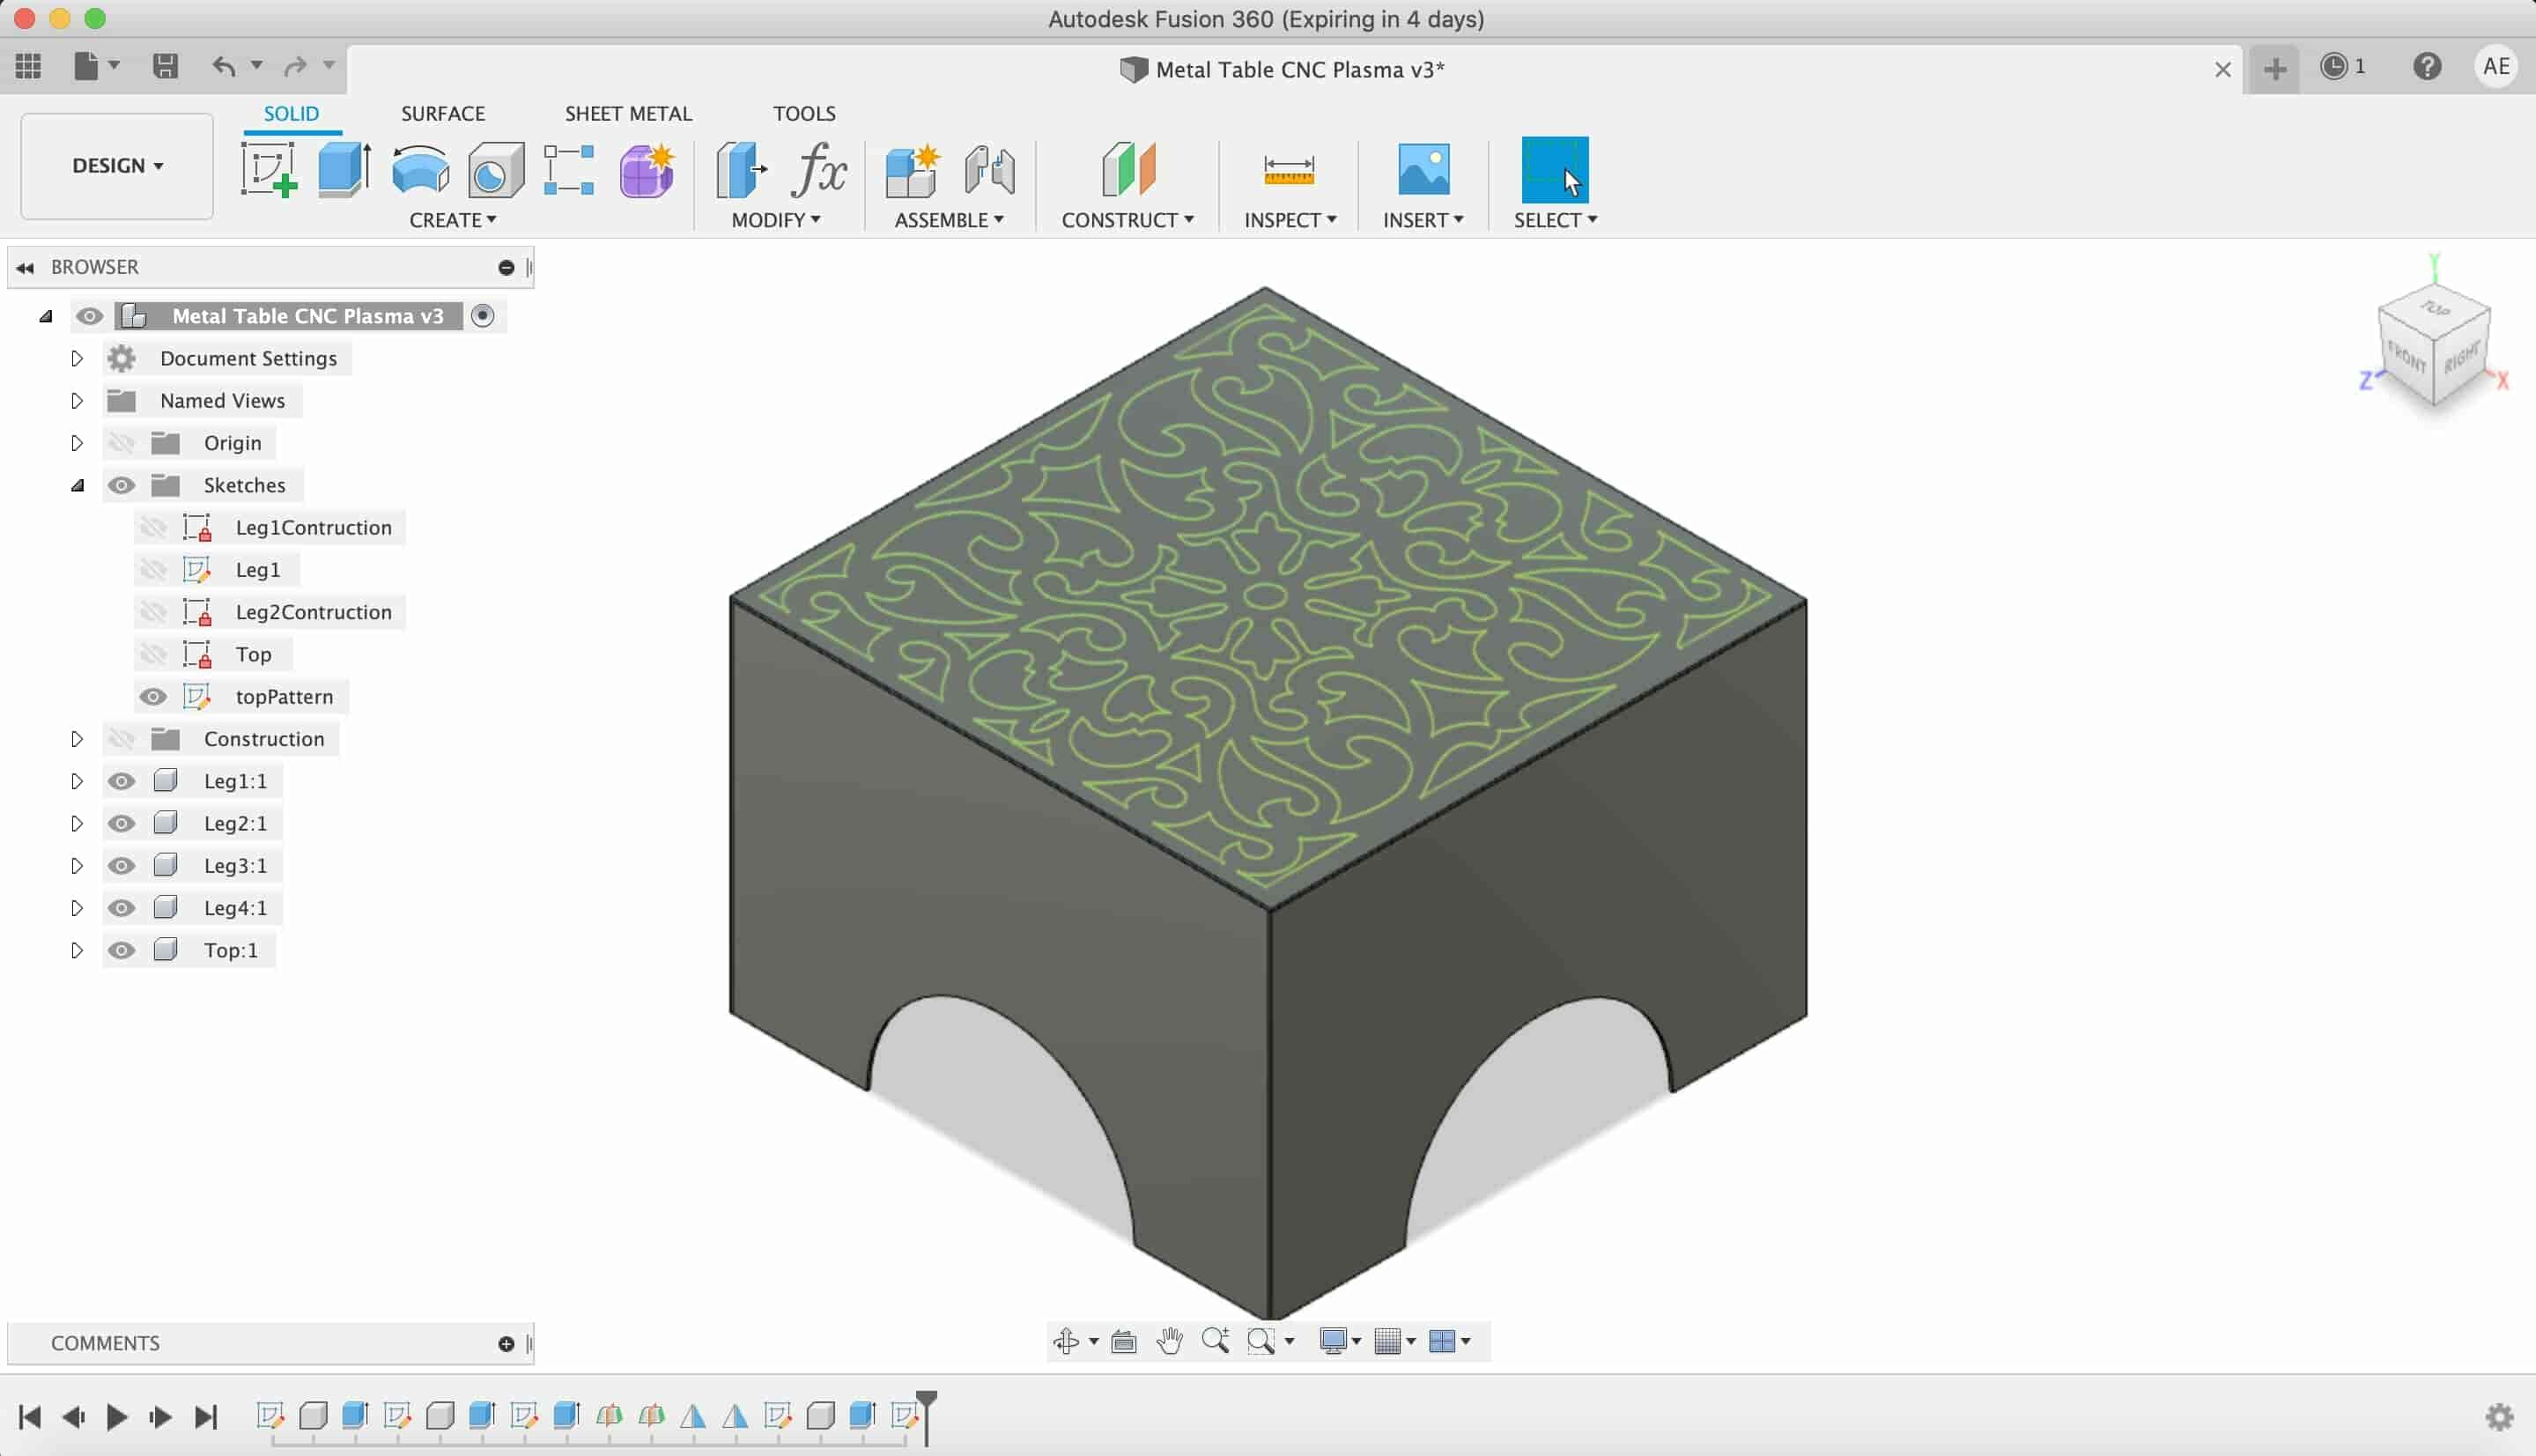Open the Help question mark icon
The height and width of the screenshot is (1456, 2536).
coord(2427,66)
